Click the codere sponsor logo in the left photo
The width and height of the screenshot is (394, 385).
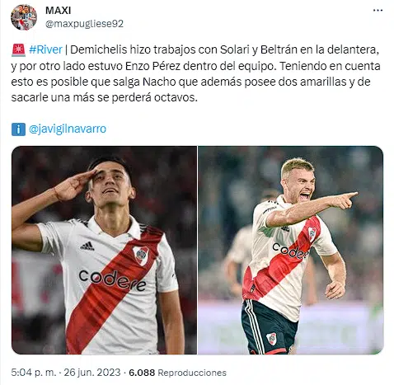point(112,280)
